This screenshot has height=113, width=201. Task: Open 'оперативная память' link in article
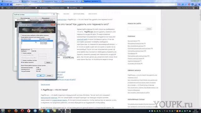[x=60, y=100]
